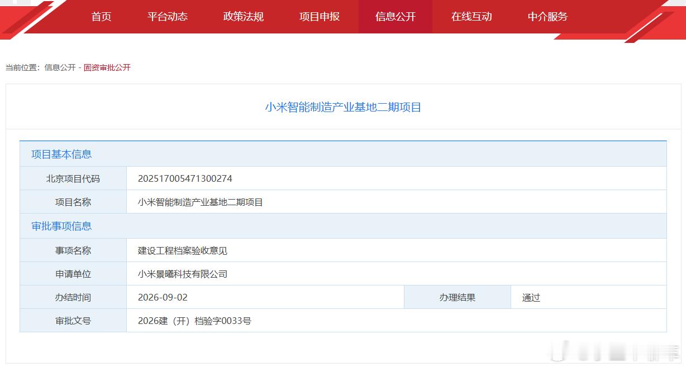Click the 事项名称 label cell

[x=73, y=250]
